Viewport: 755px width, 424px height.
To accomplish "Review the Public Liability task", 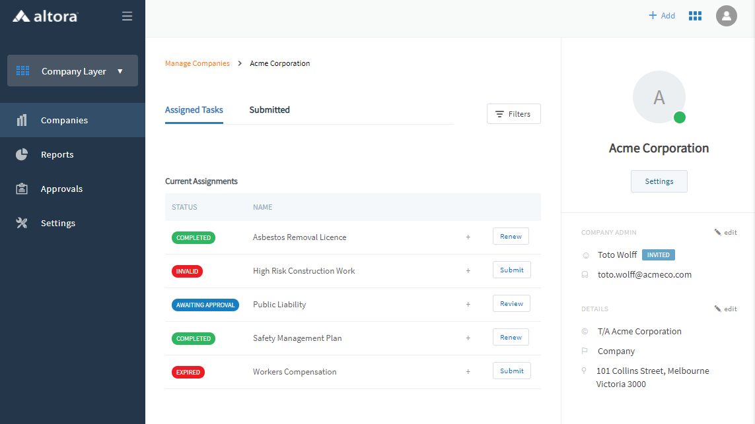I will click(511, 304).
